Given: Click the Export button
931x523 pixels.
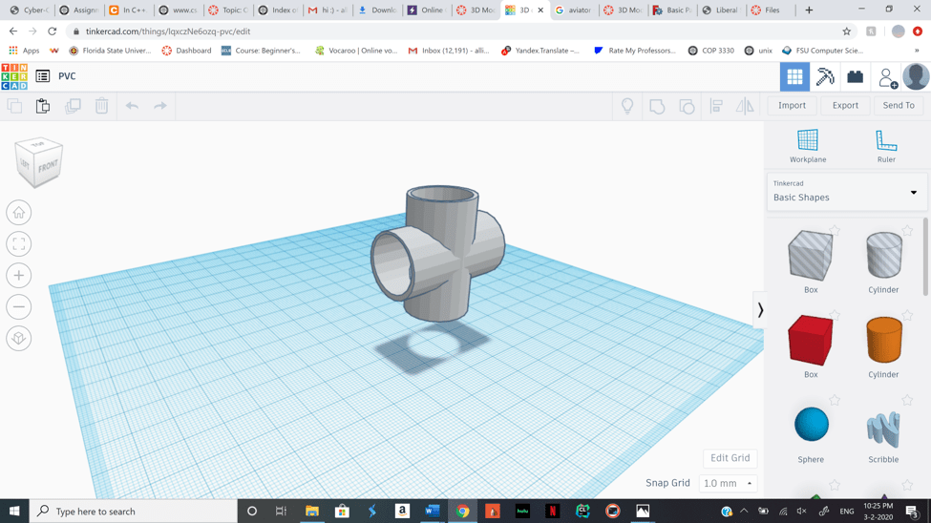Looking at the screenshot, I should tap(845, 106).
